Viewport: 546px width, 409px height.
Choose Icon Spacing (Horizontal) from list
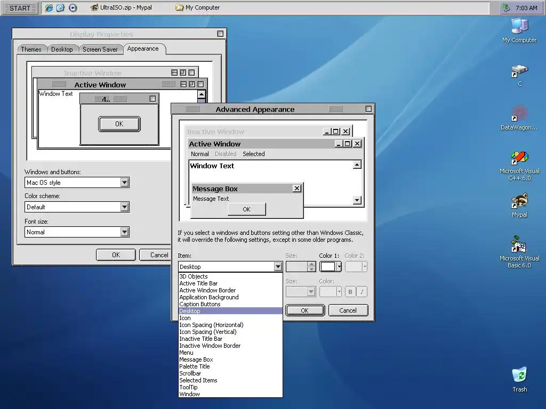click(230, 325)
